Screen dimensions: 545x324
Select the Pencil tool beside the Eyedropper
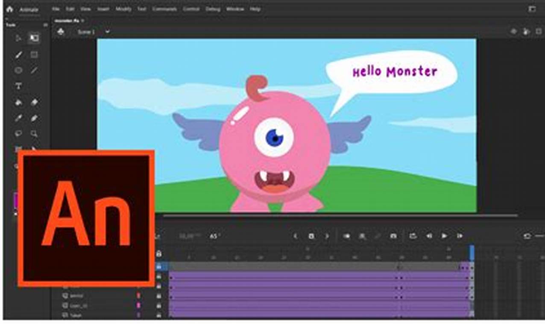click(34, 118)
